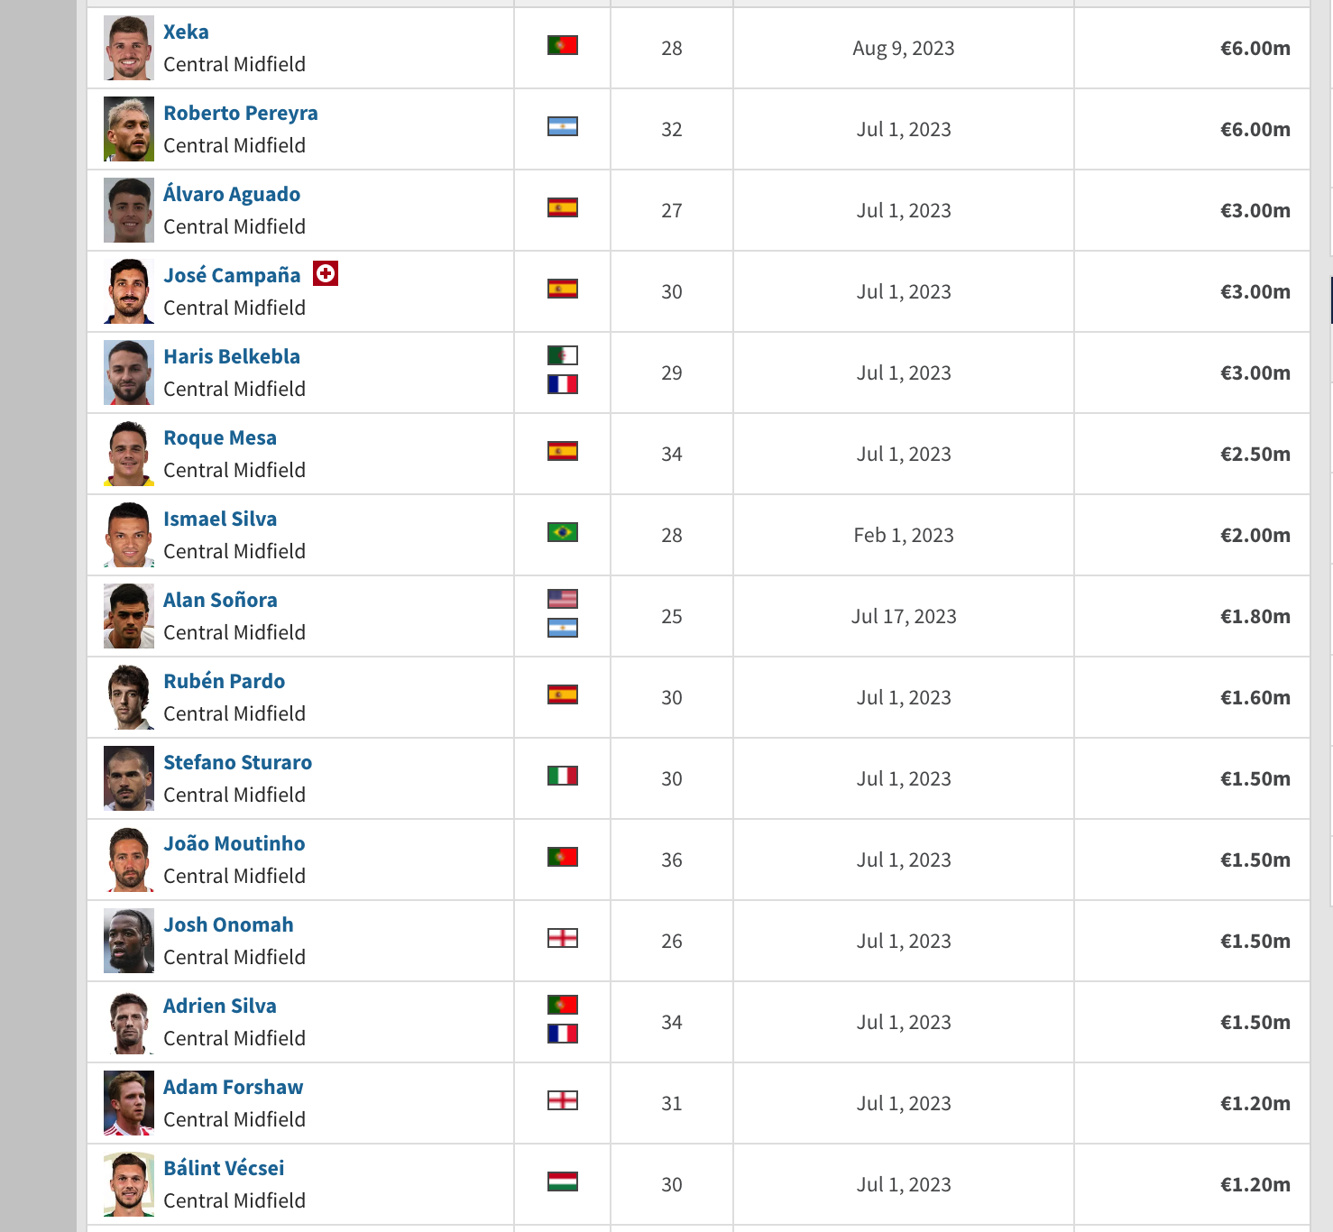1333x1232 pixels.
Task: Click José Campaña's red injury icon
Action: tap(326, 273)
